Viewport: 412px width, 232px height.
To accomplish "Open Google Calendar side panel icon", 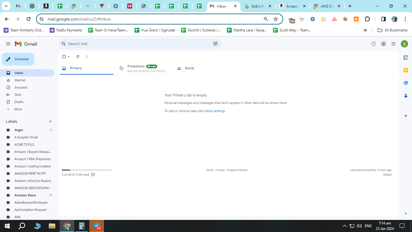I will pyautogui.click(x=406, y=57).
